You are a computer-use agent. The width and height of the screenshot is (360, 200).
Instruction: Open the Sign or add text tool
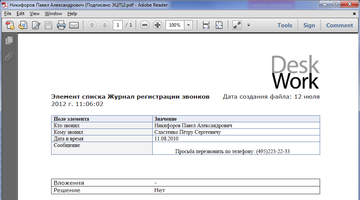pos(36,25)
